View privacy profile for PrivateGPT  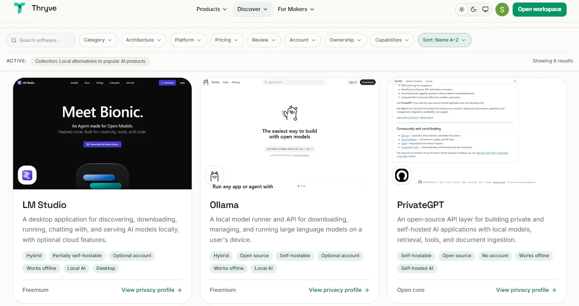[x=526, y=290]
